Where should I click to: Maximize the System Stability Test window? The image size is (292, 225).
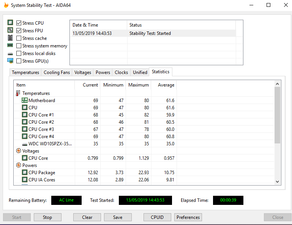(x=268, y=5)
